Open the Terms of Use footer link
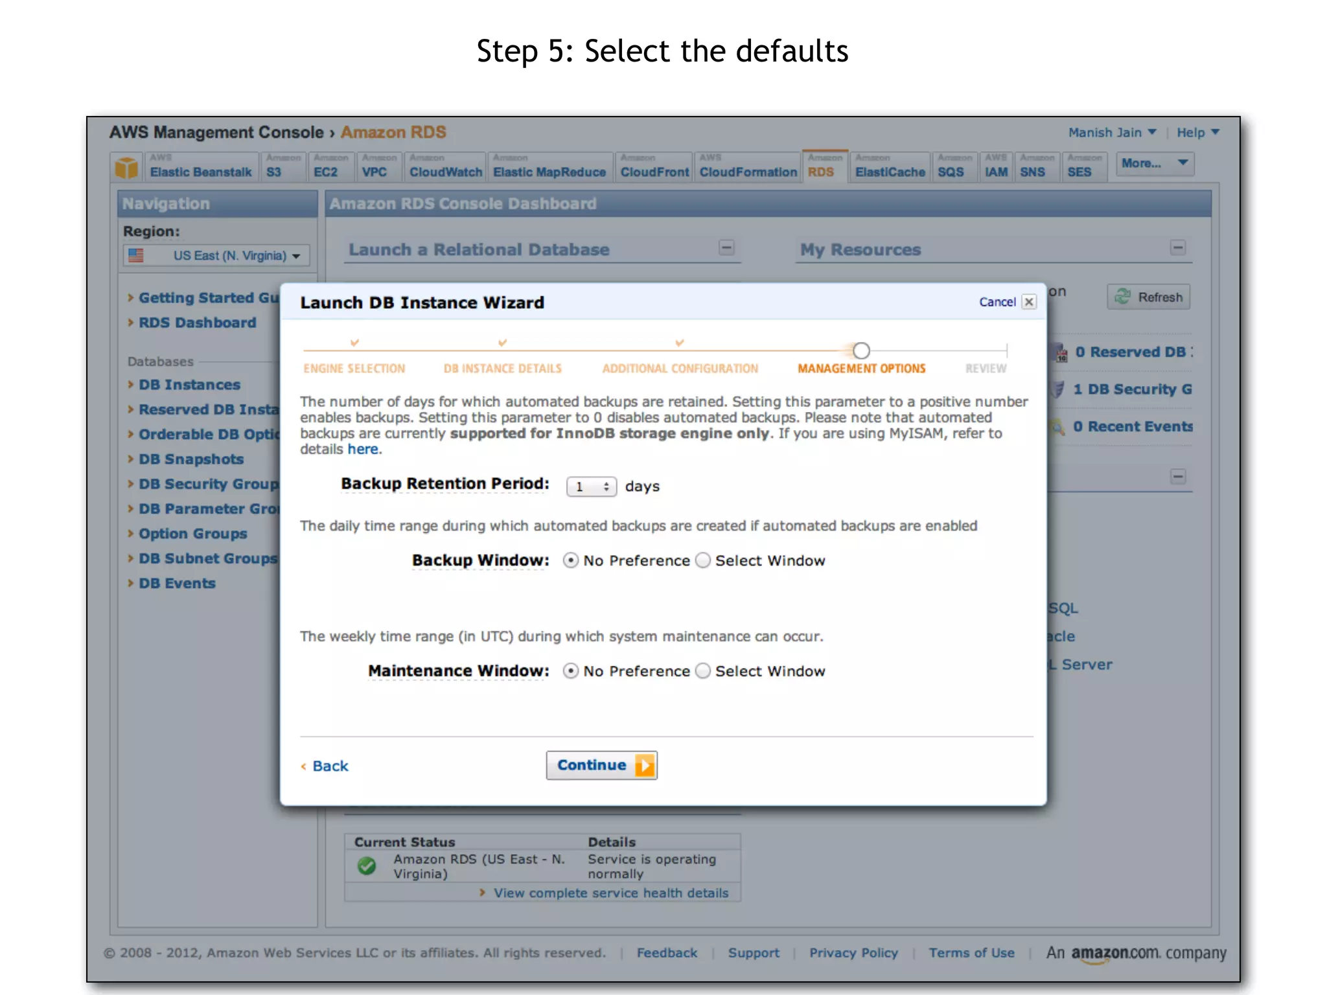 click(x=971, y=953)
